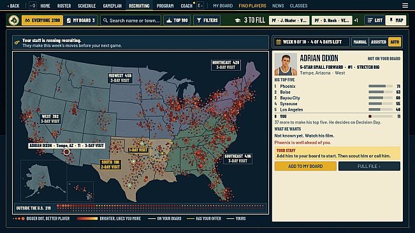Click the Northeast 429 region label
This screenshot has height=233, width=415.
(x=226, y=65)
